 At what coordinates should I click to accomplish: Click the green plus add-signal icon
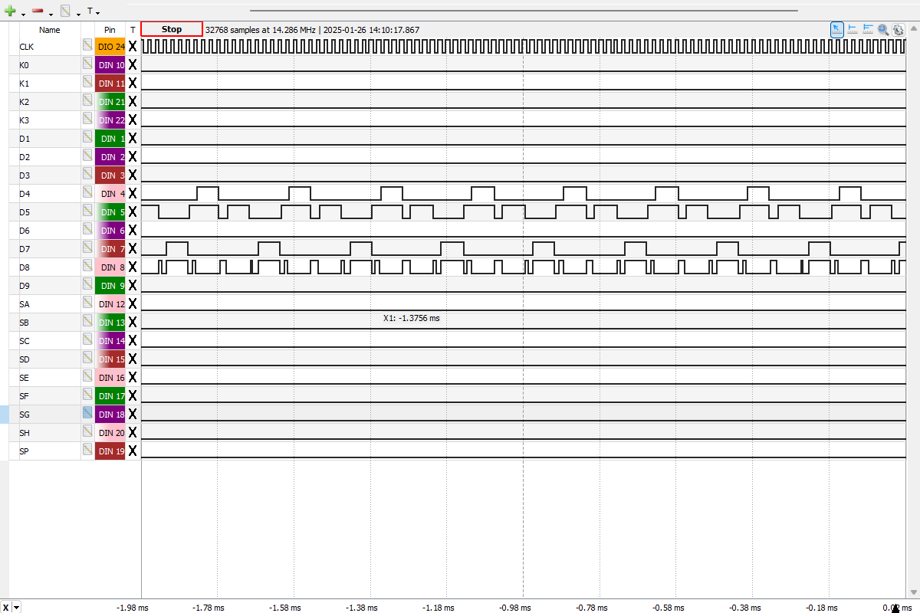(x=10, y=11)
